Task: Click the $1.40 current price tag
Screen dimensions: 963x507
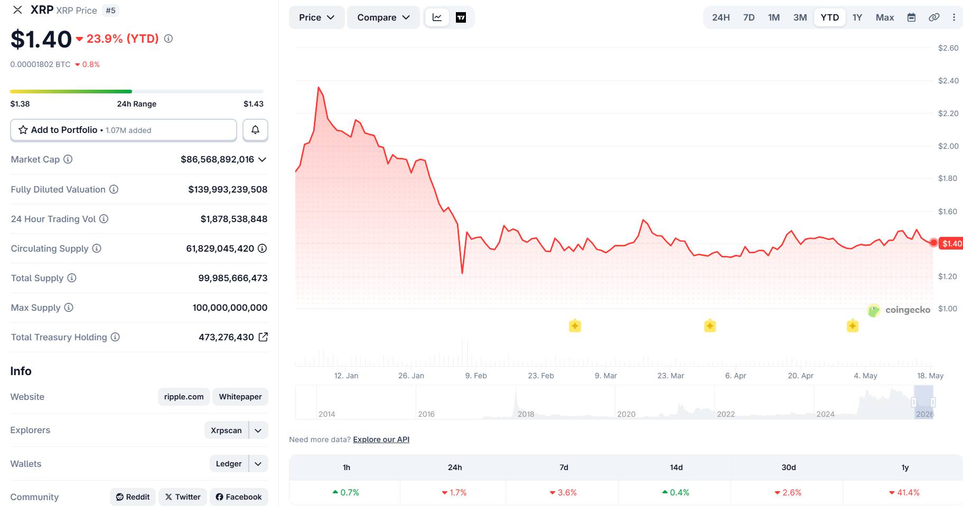Action: [952, 243]
